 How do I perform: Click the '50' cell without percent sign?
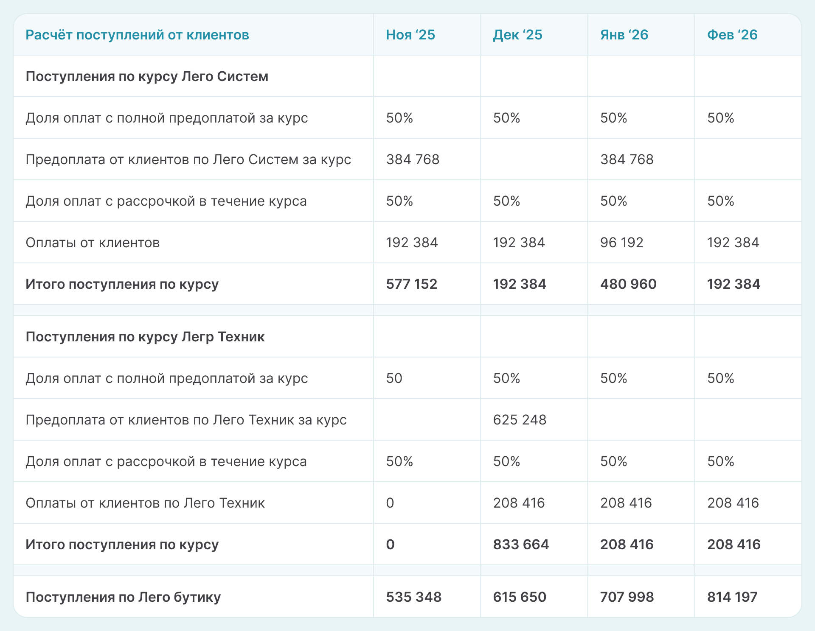click(394, 378)
